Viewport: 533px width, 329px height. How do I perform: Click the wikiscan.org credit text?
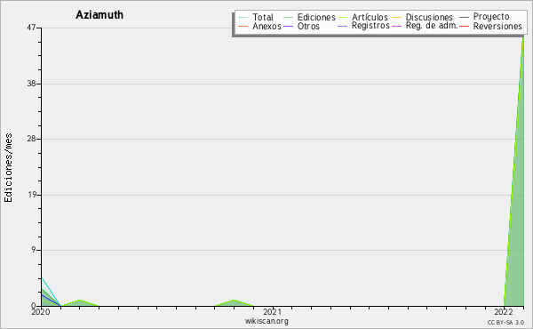click(266, 321)
